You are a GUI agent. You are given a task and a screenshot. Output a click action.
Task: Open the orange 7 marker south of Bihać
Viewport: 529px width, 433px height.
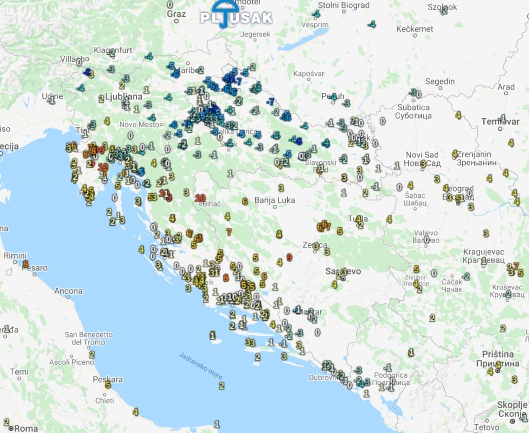229,232
